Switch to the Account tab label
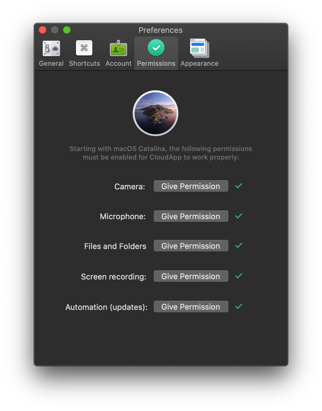322x411 pixels. tap(118, 63)
